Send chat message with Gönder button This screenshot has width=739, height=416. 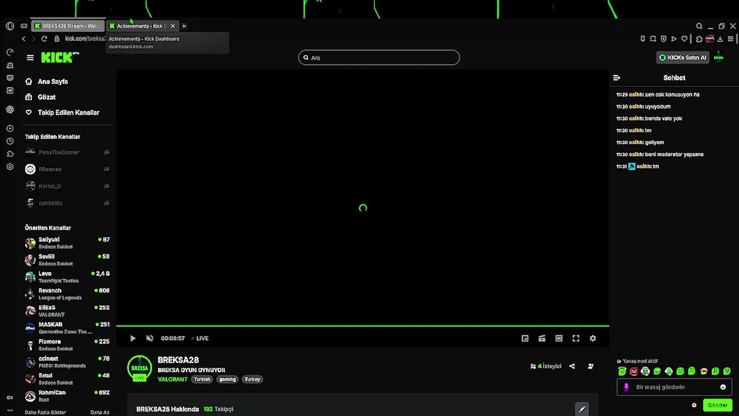tap(718, 406)
